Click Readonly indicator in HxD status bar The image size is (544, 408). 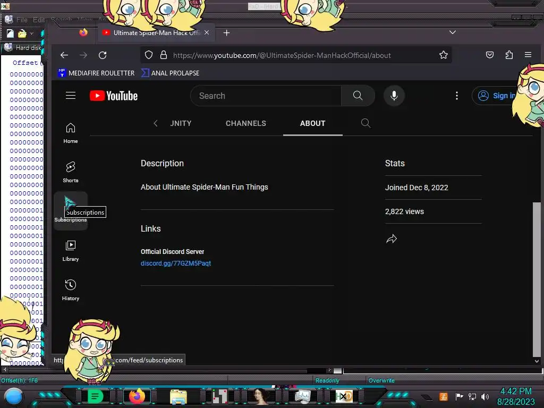click(x=327, y=380)
